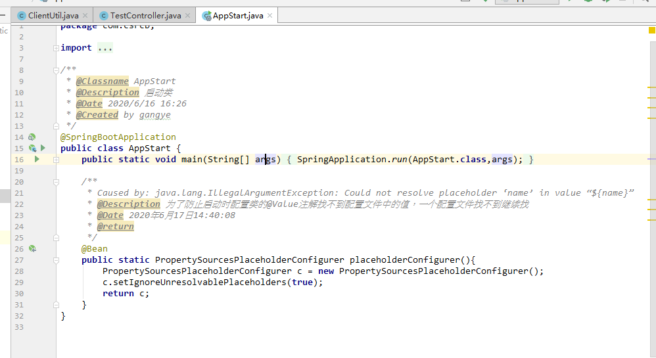The image size is (656, 358).
Task: Click the class name AppStart in declaration
Action: [149, 148]
